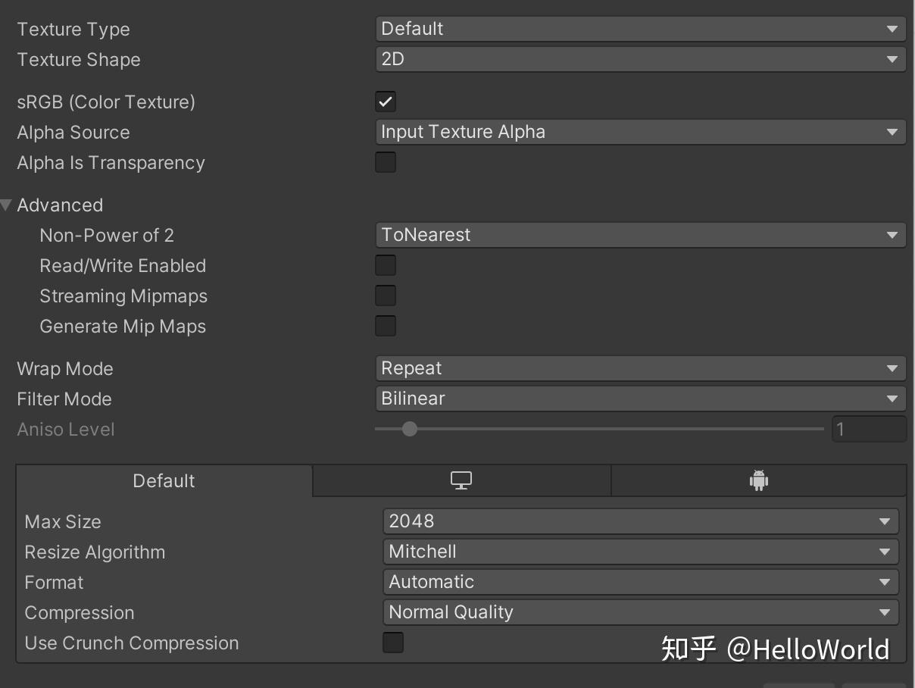This screenshot has width=915, height=688.
Task: Enable Generate Mip Maps
Action: pos(386,326)
